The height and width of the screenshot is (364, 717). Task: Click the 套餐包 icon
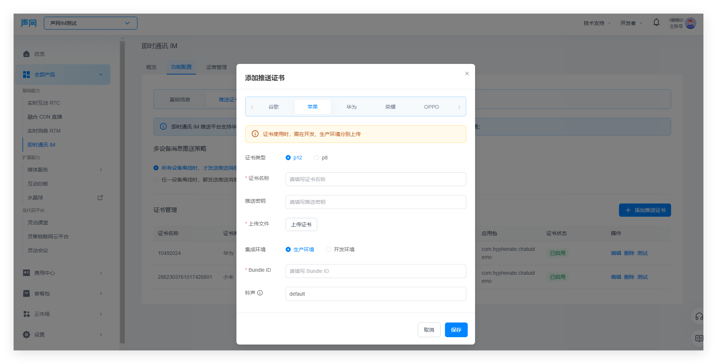[26, 293]
